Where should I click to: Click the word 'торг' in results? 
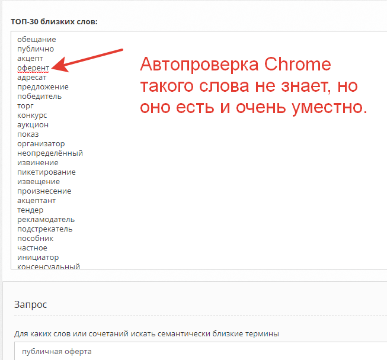tap(25, 106)
